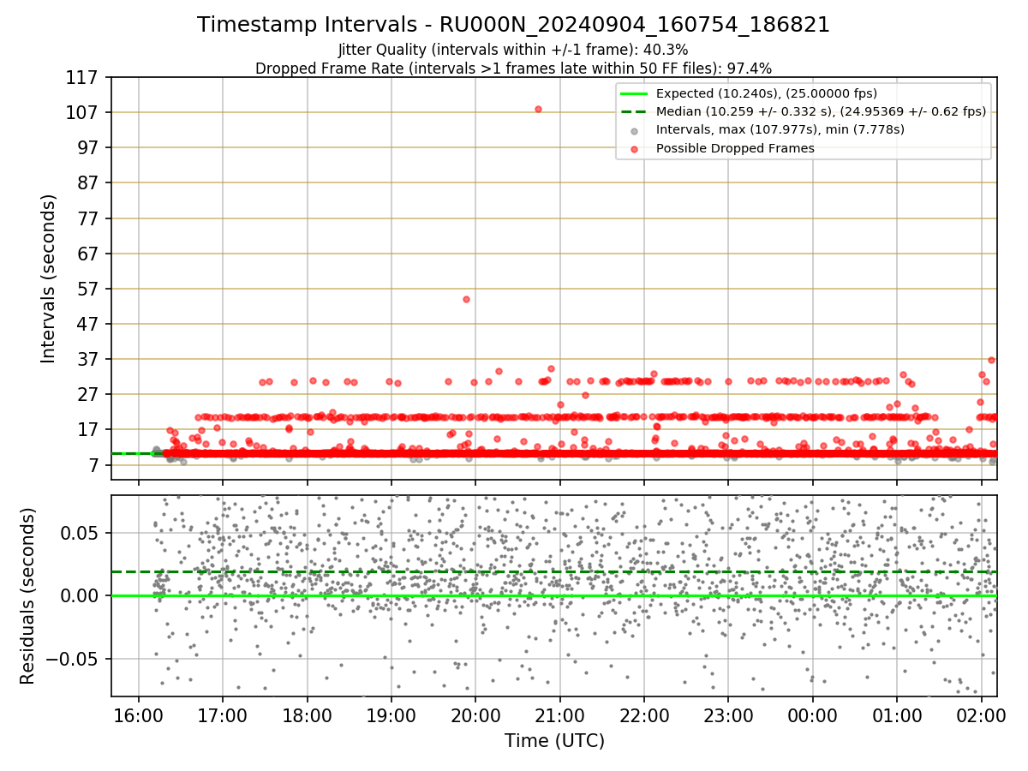Viewport: 1028px width, 771px height.
Task: Click y-axis tick label '47'
Action: pos(88,324)
